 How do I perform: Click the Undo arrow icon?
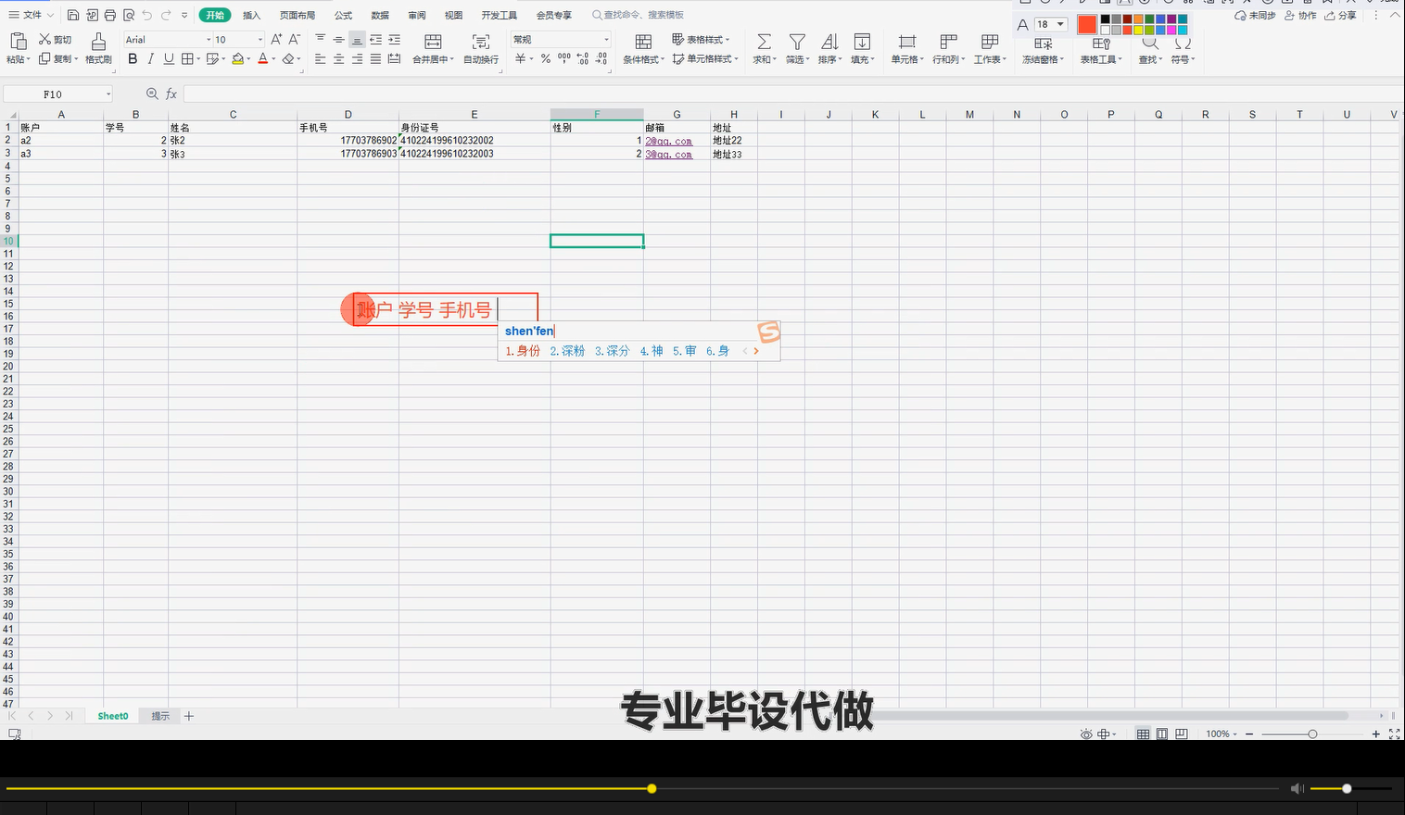pyautogui.click(x=147, y=15)
